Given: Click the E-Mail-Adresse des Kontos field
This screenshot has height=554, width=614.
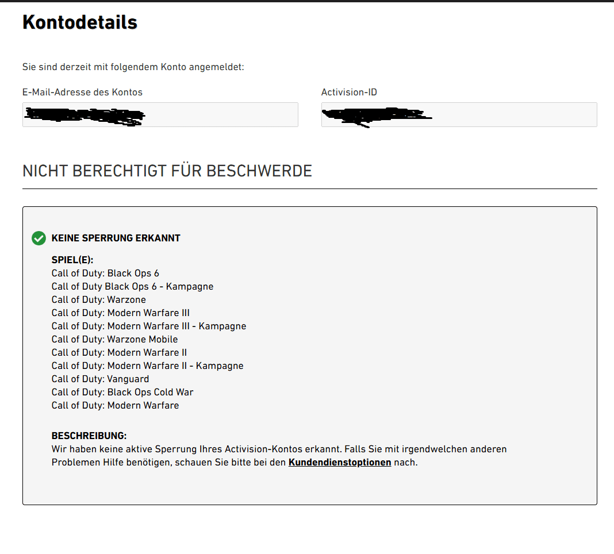Looking at the screenshot, I should (160, 114).
